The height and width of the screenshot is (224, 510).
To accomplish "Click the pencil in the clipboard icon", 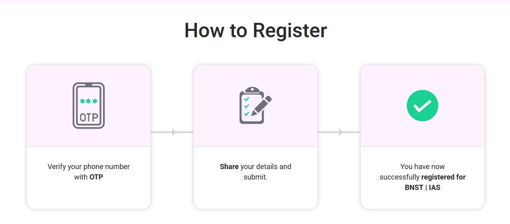I will [261, 106].
